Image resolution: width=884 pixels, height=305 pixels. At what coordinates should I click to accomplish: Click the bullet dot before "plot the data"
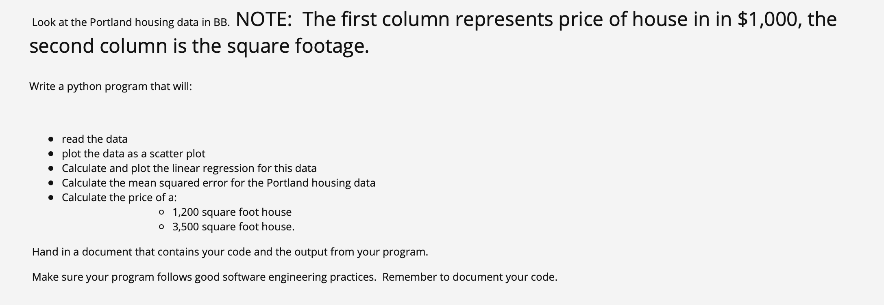pos(51,154)
